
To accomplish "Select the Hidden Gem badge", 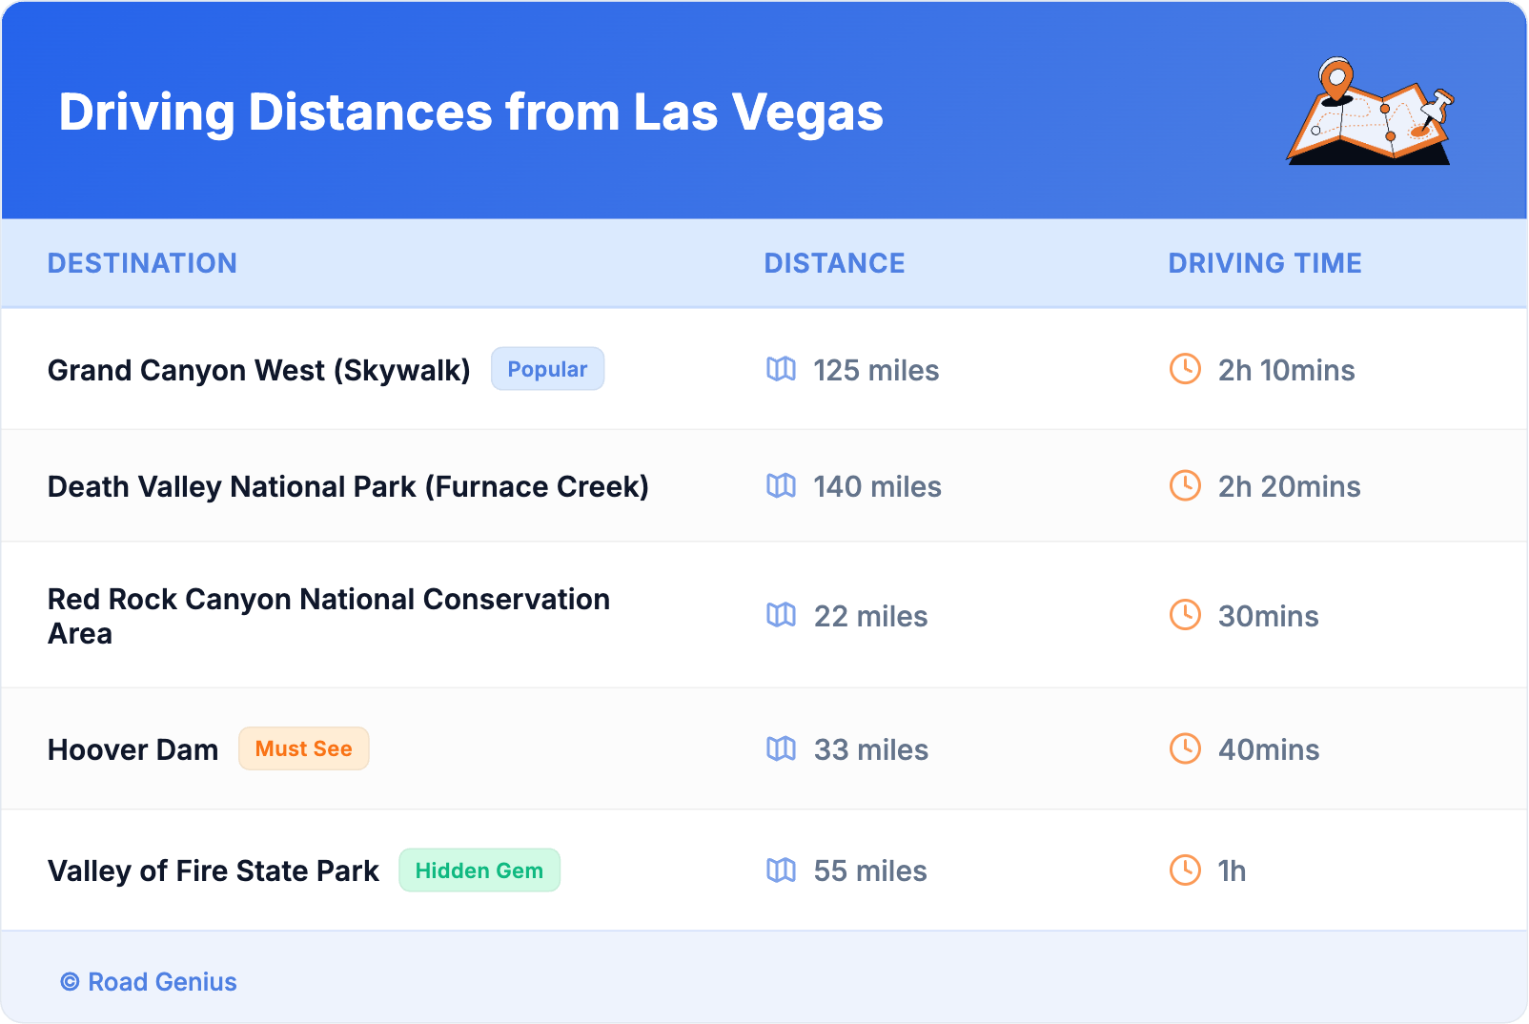I will 479,870.
